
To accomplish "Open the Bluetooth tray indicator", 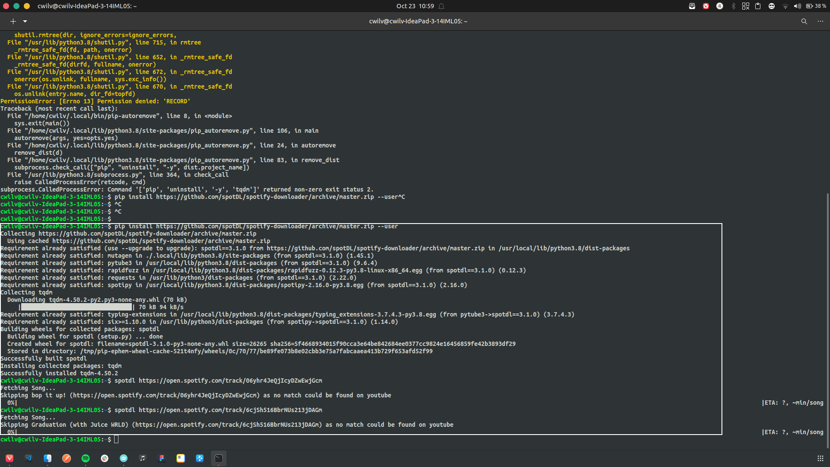I will pos(734,6).
